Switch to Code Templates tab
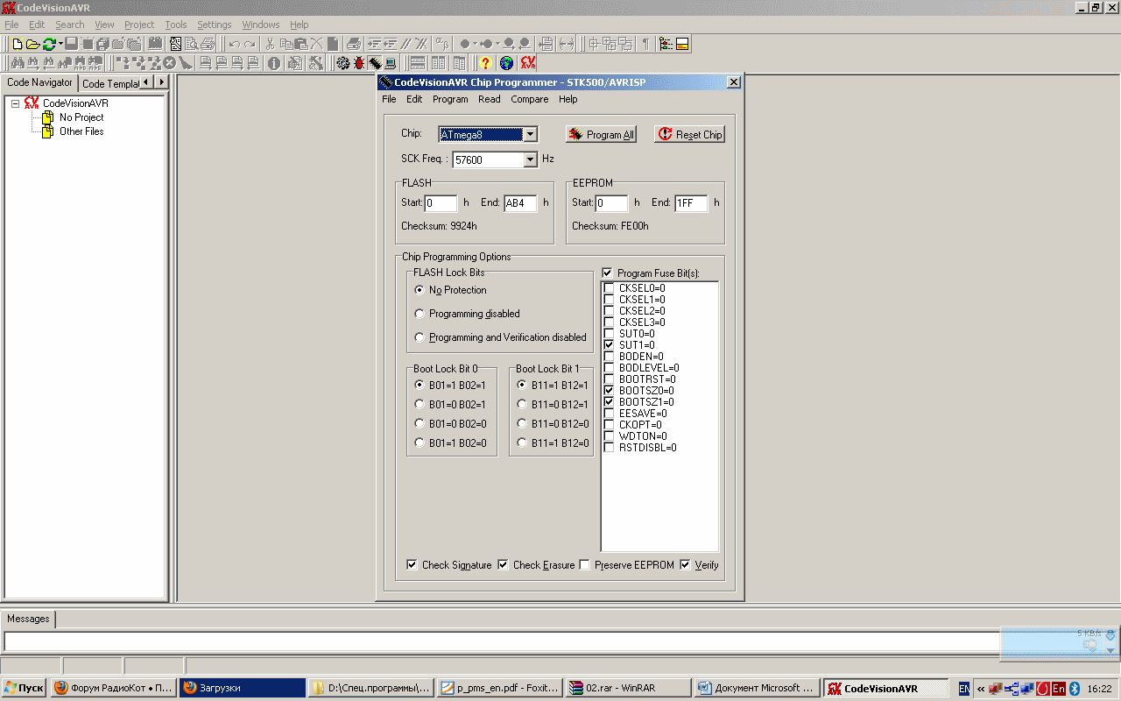This screenshot has height=701, width=1121. click(110, 84)
